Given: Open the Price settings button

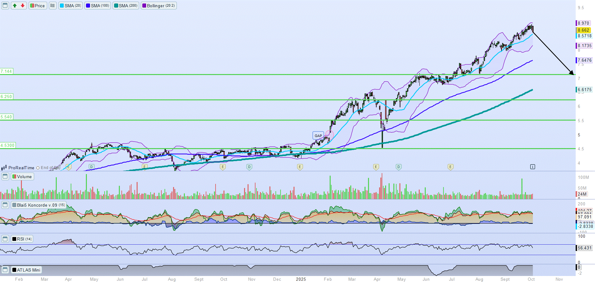Looking at the screenshot, I should pos(38,6).
